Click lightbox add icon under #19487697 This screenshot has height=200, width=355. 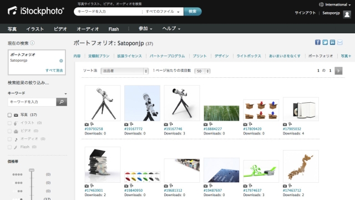[211, 186]
